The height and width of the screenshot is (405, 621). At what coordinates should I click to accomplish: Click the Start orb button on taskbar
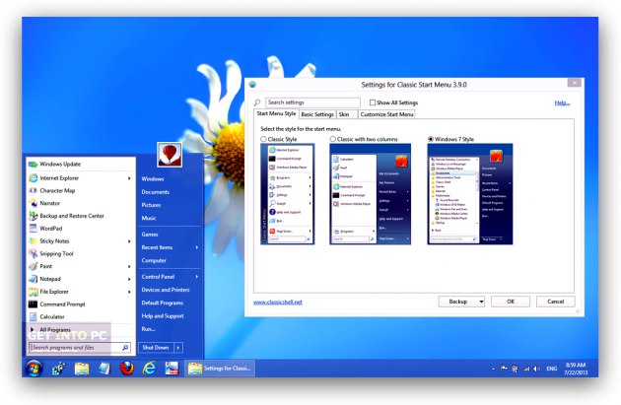pyautogui.click(x=34, y=369)
